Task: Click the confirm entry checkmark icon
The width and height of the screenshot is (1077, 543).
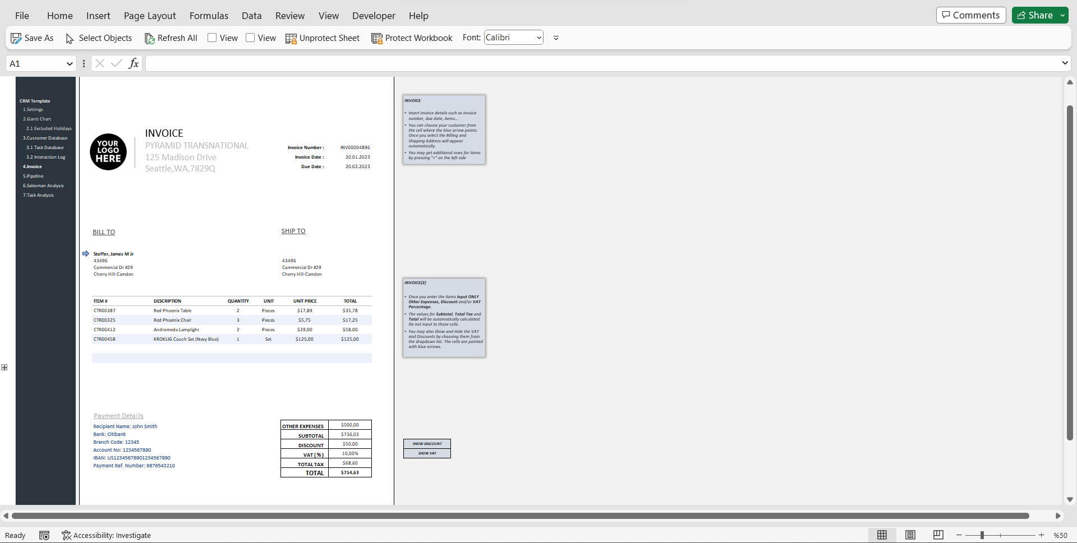Action: pyautogui.click(x=117, y=63)
